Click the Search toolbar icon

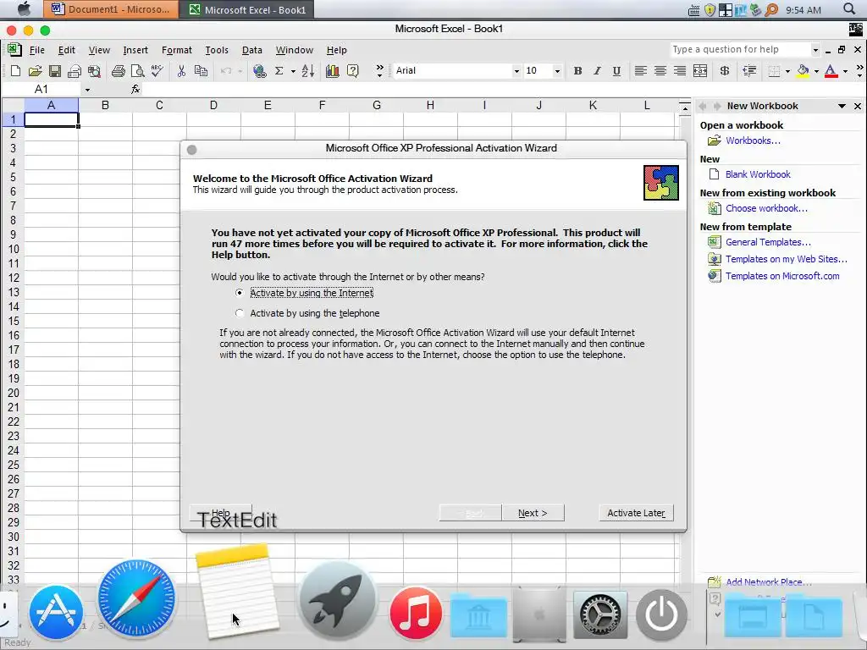94,71
